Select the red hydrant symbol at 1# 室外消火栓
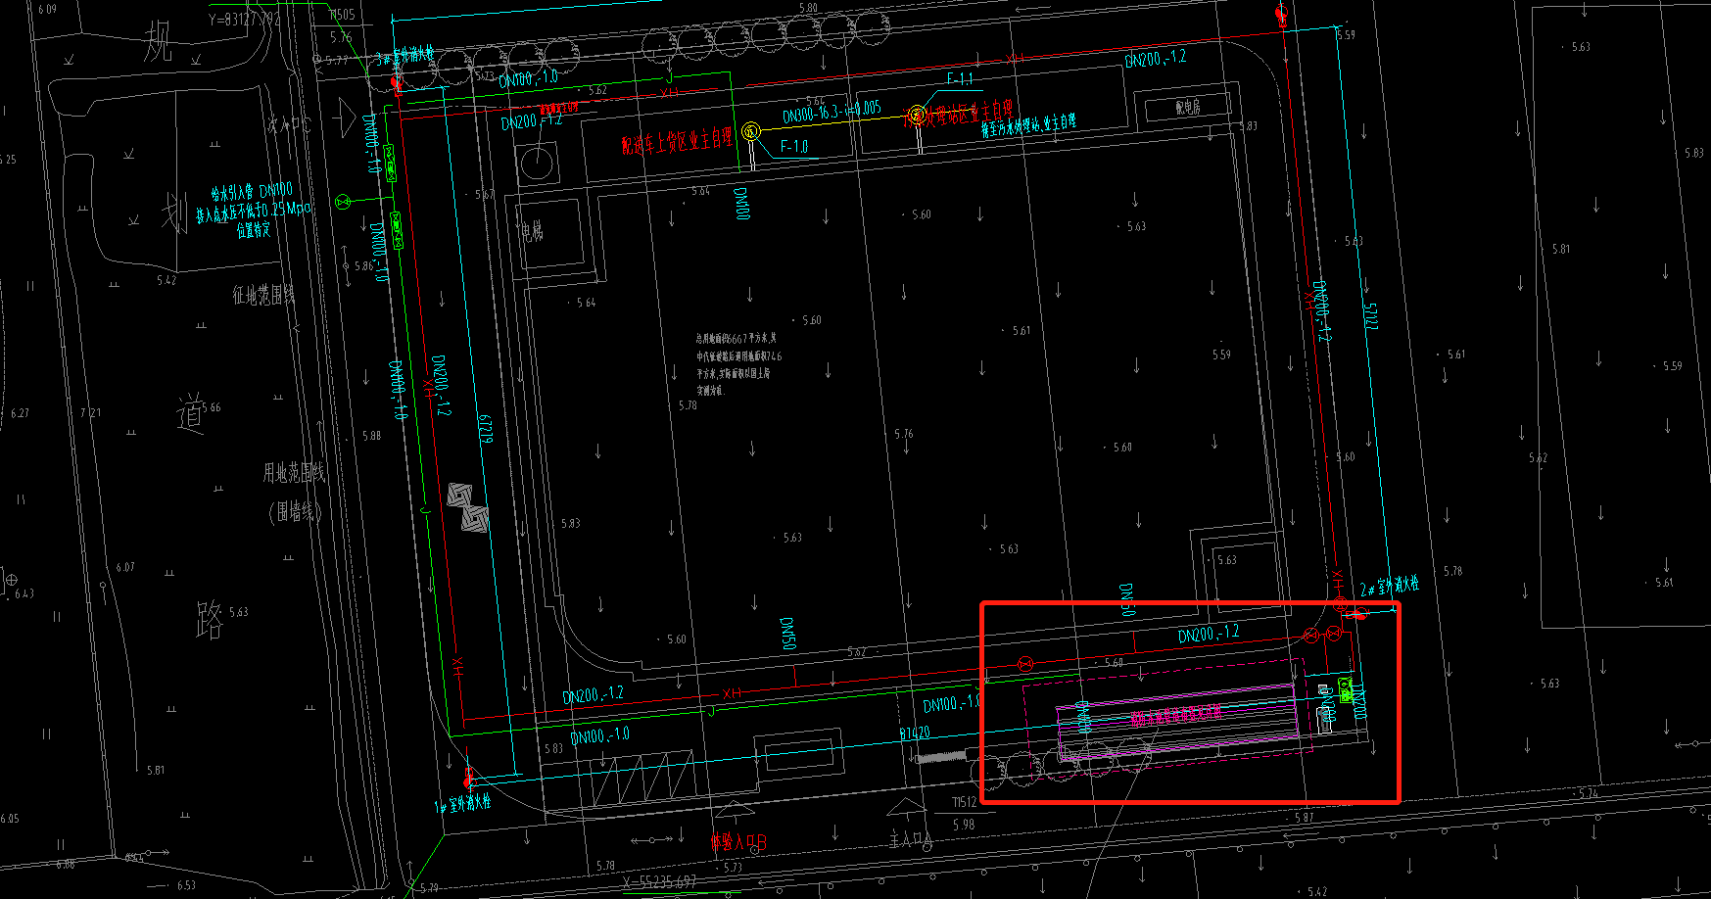 pyautogui.click(x=469, y=780)
